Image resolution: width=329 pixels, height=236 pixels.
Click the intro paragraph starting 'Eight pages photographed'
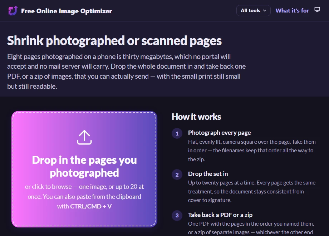point(126,71)
